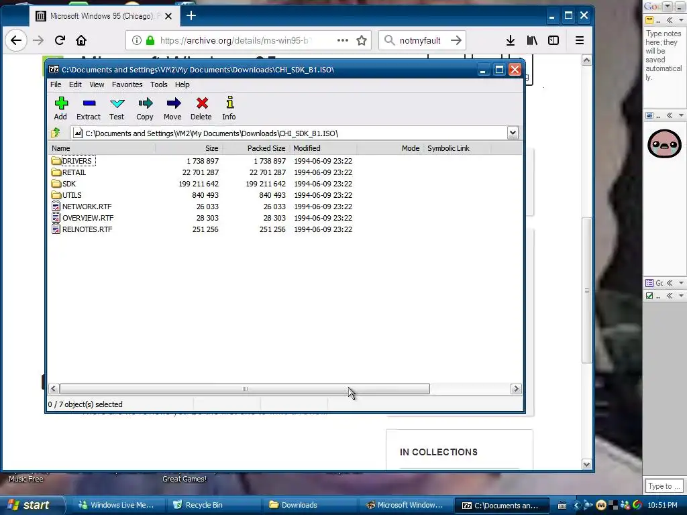Open the Firefox library icon
The height and width of the screenshot is (515, 687).
coord(532,40)
